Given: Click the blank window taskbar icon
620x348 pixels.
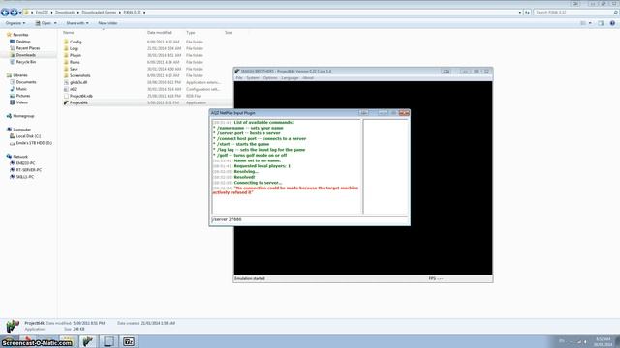Looking at the screenshot, I should pos(108,341).
